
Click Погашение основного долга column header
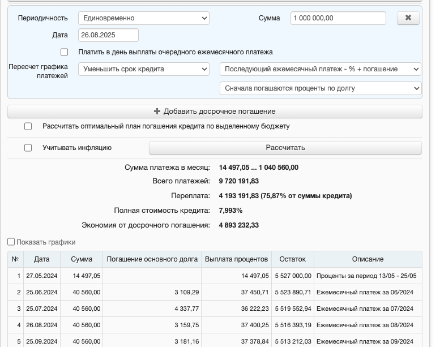(x=152, y=259)
